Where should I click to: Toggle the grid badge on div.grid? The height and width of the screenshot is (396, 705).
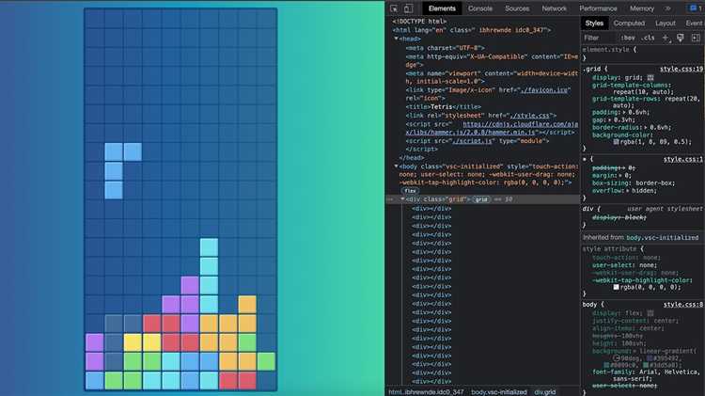[x=480, y=199]
